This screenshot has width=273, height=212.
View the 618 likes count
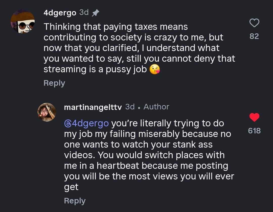254,131
